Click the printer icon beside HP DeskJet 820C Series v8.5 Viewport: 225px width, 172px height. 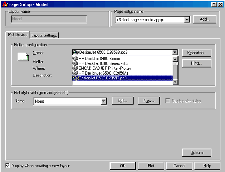point(75,64)
